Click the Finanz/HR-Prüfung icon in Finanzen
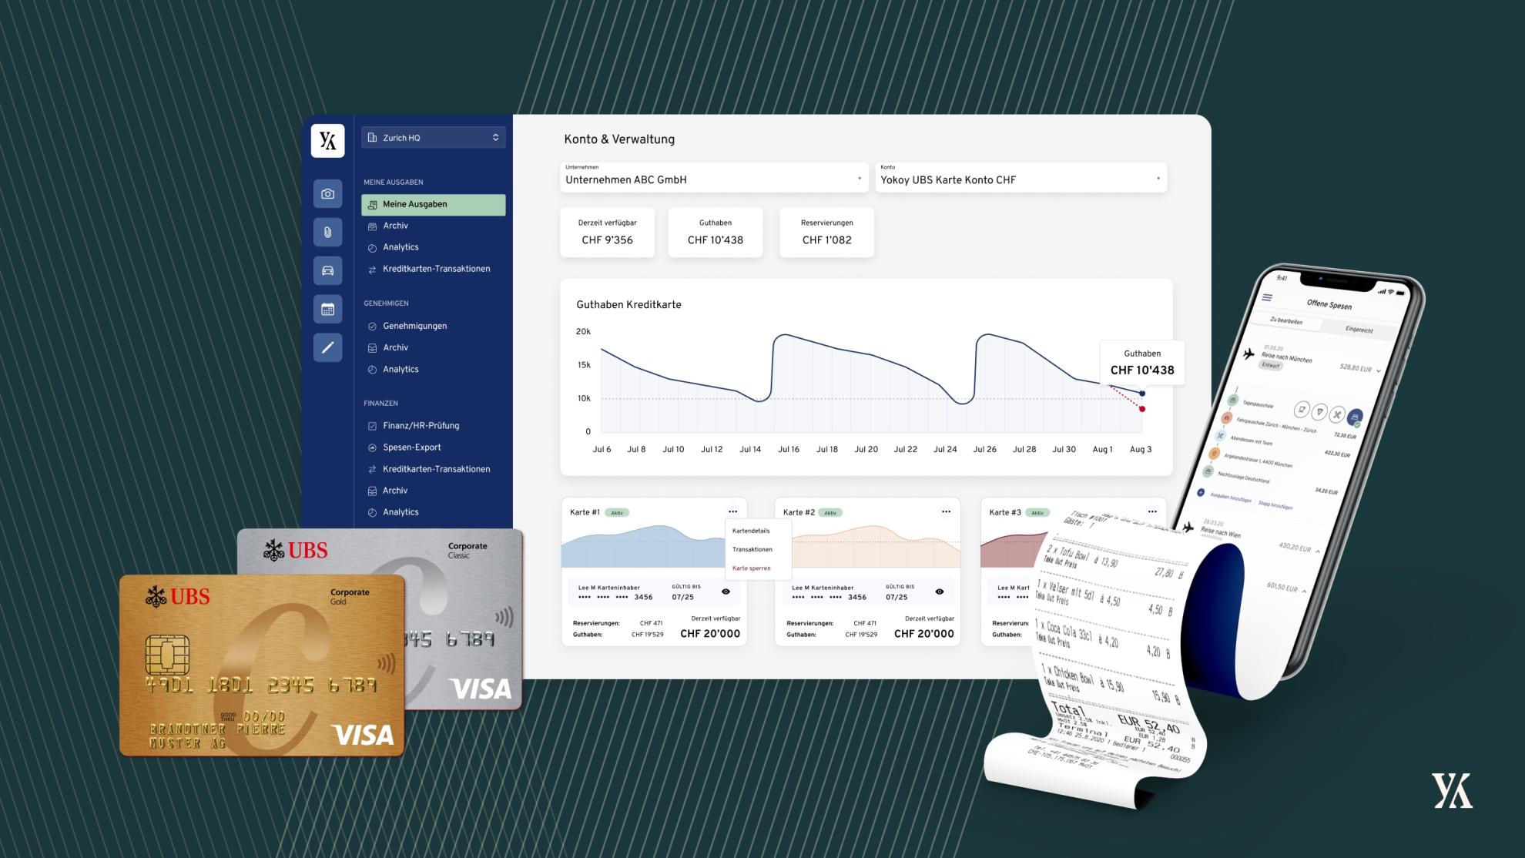The image size is (1525, 858). click(x=372, y=425)
